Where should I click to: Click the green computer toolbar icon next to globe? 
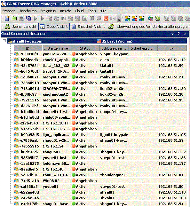point(158,18)
